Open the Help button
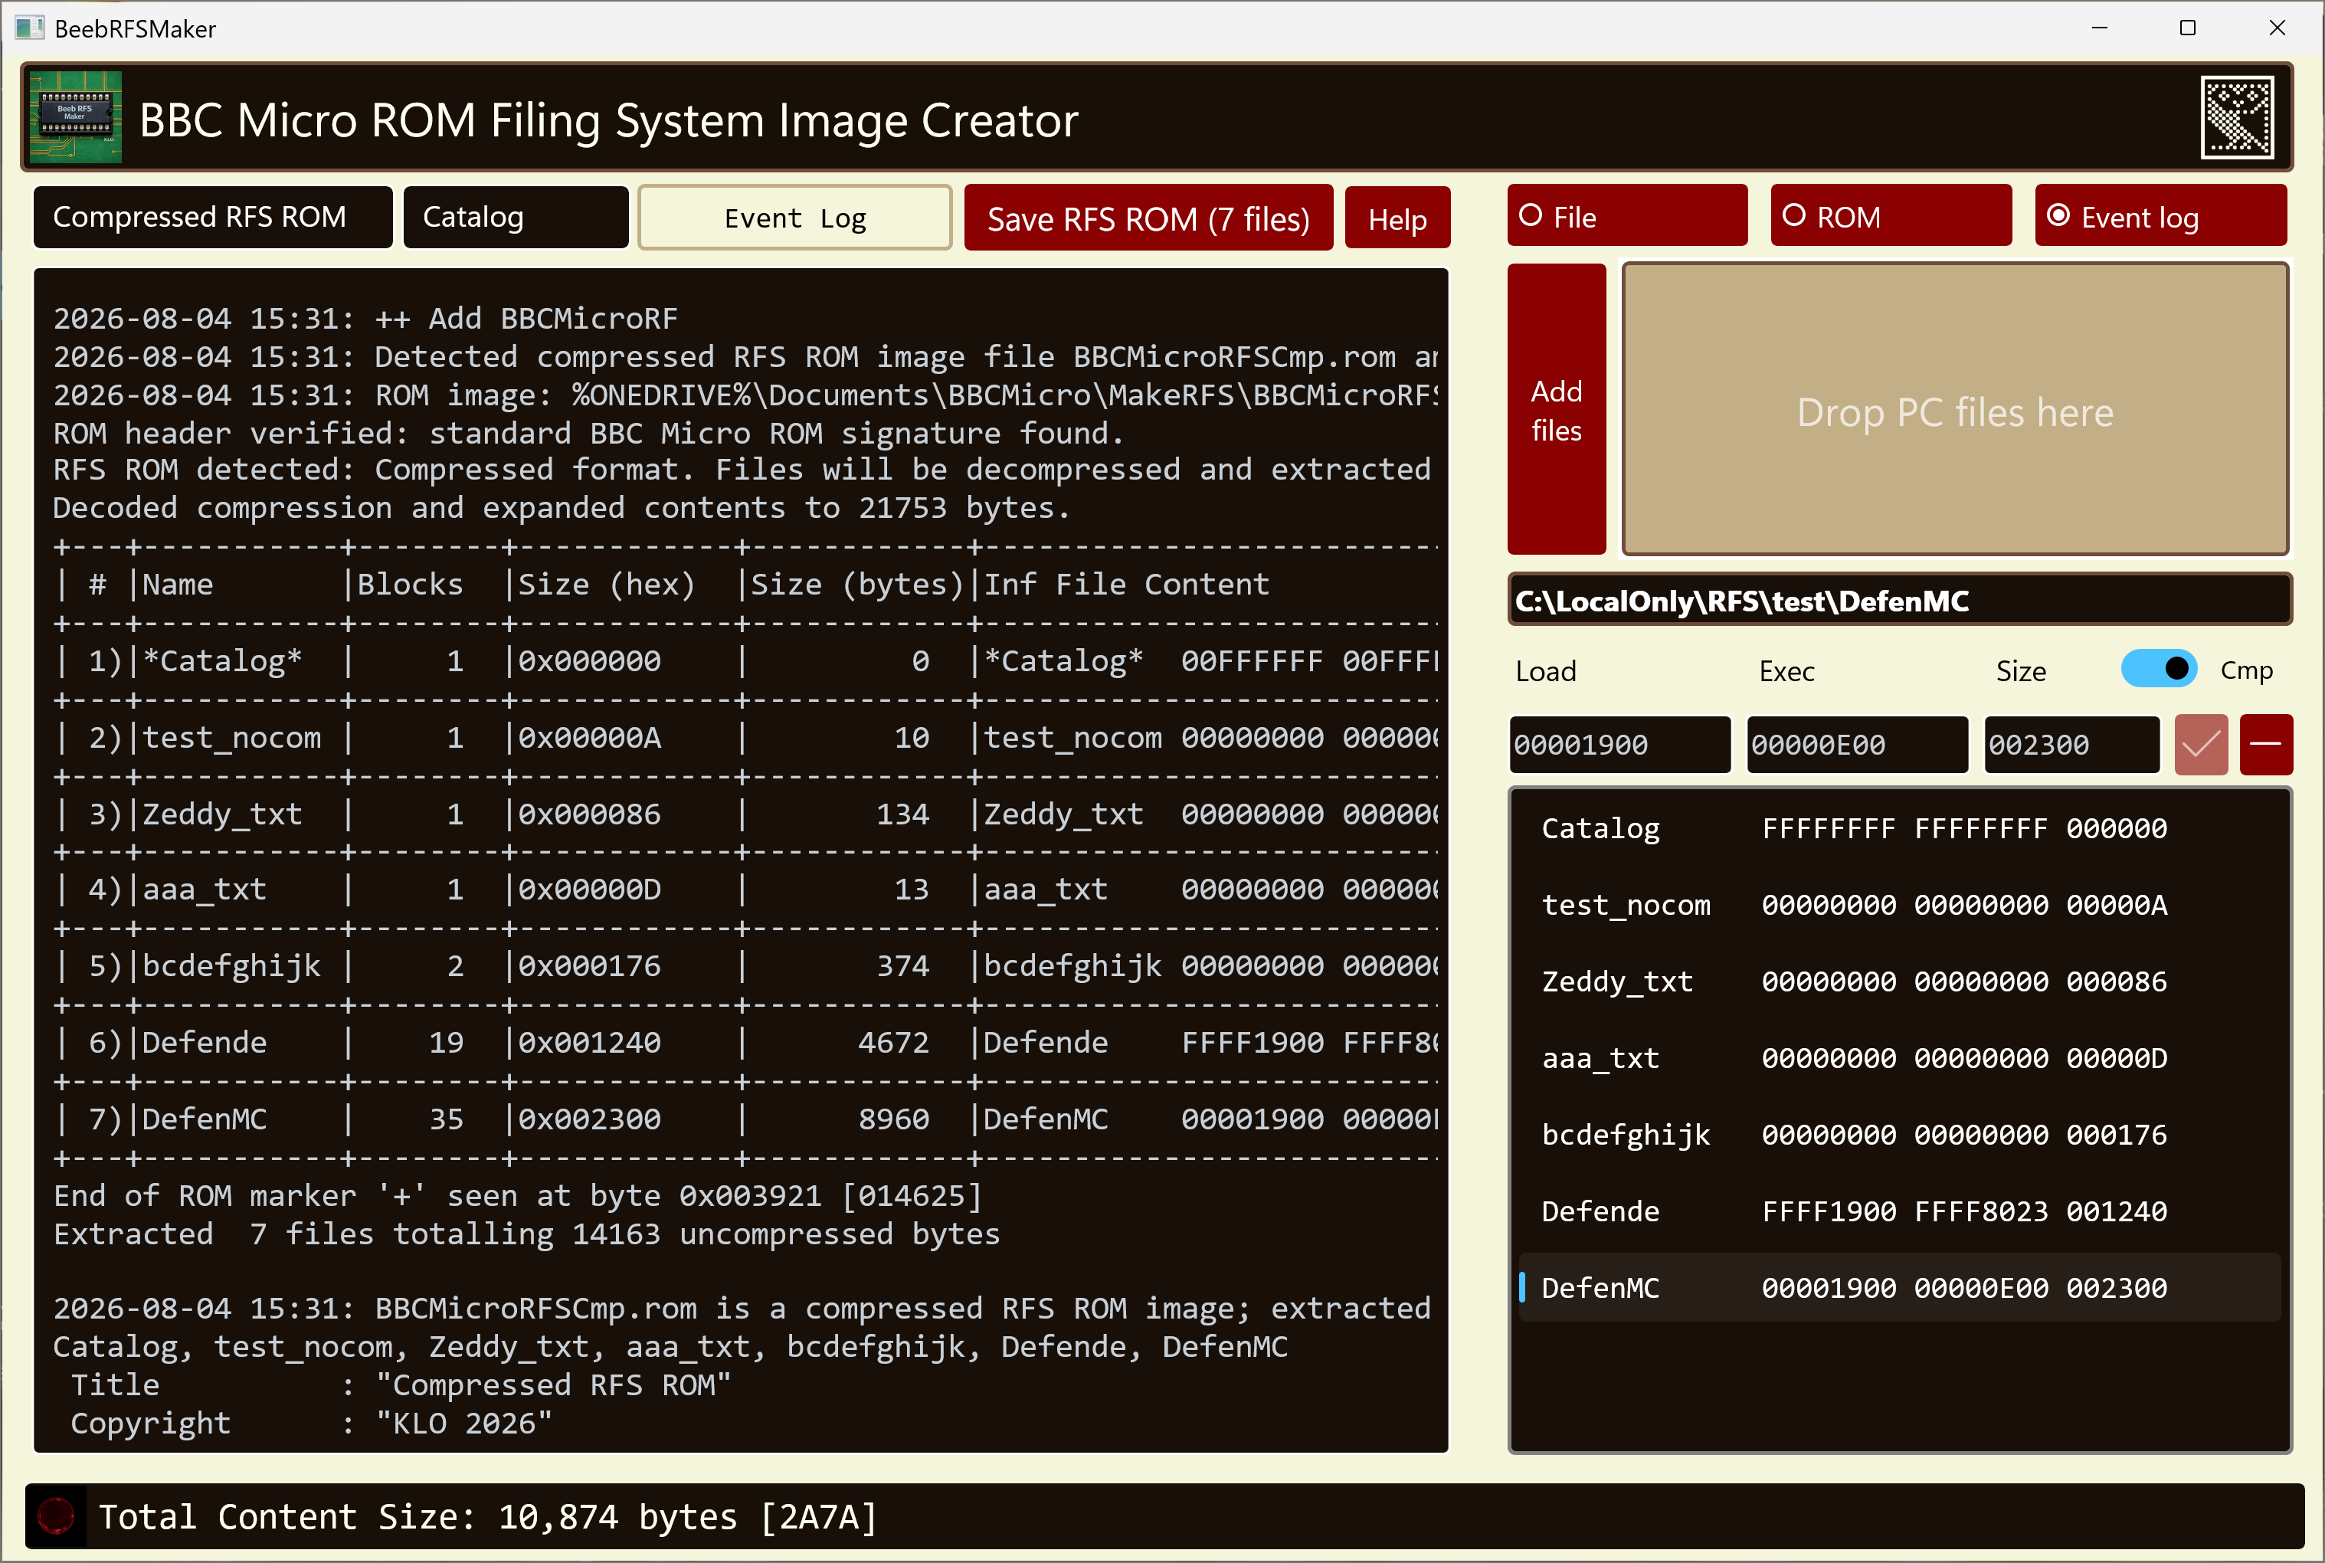Image resolution: width=2325 pixels, height=1563 pixels. point(1397,218)
